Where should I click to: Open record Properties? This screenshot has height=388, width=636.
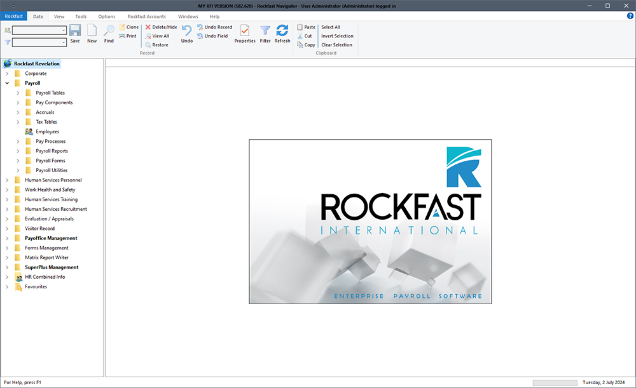(245, 34)
